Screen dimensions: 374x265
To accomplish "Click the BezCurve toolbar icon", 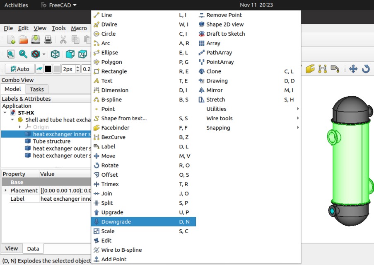I will tap(323, 69).
